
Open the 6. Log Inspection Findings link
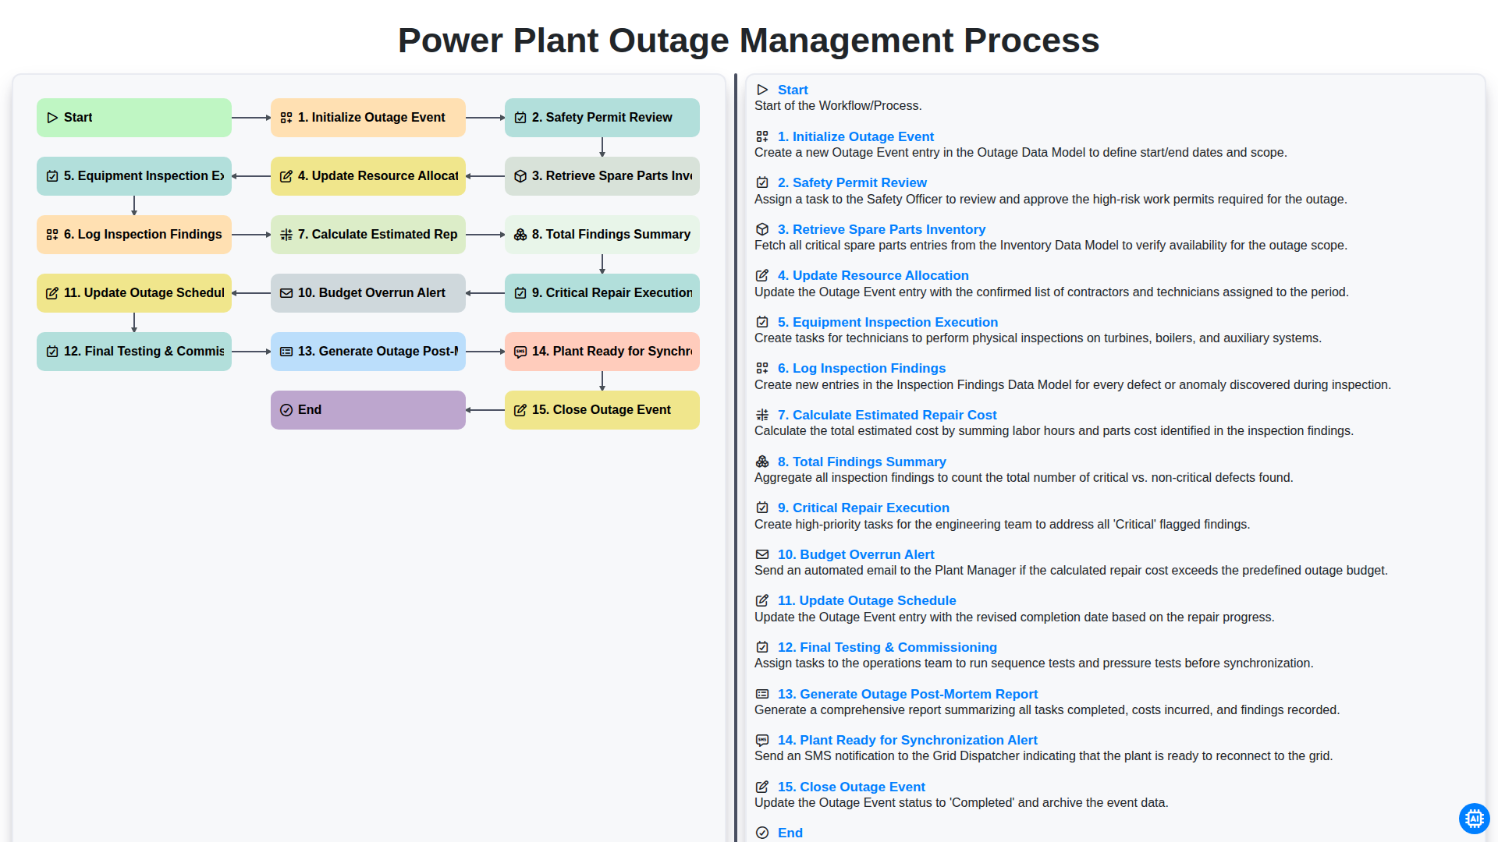[x=861, y=368]
